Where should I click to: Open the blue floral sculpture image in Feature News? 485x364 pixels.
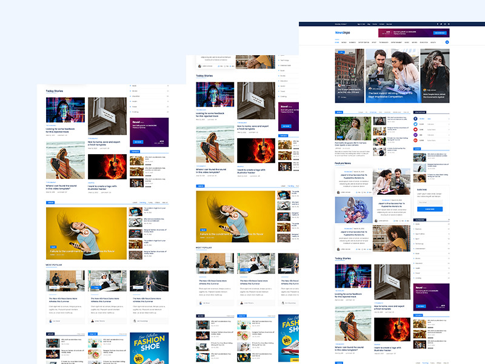click(354, 210)
